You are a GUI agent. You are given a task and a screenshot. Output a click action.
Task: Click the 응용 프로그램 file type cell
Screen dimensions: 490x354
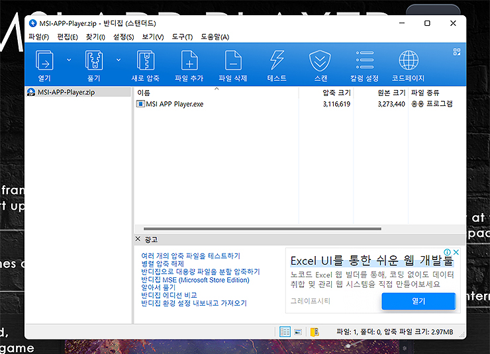pyautogui.click(x=432, y=104)
